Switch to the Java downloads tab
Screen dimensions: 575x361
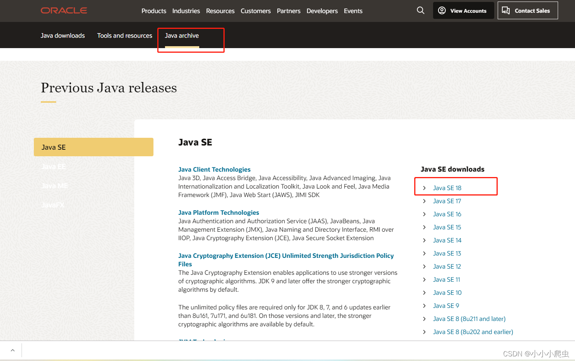tap(63, 35)
